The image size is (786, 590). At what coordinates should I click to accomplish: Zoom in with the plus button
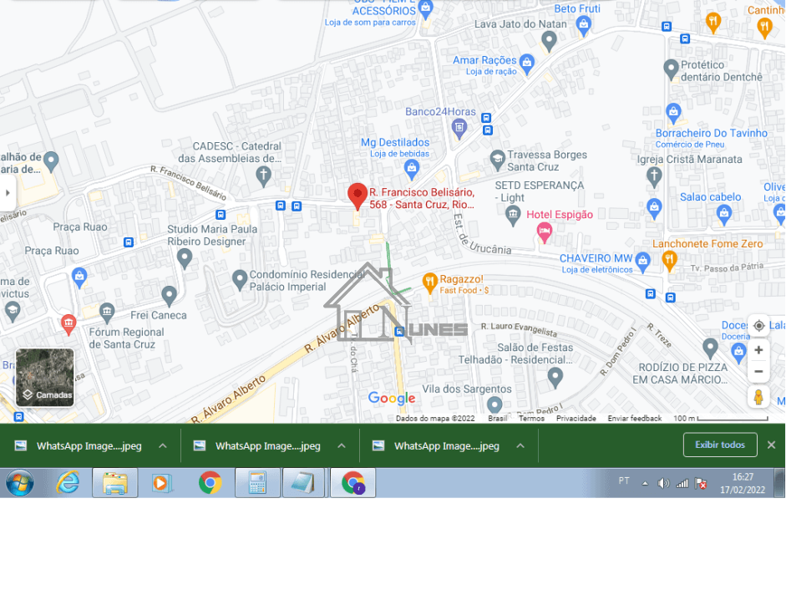[x=758, y=349]
